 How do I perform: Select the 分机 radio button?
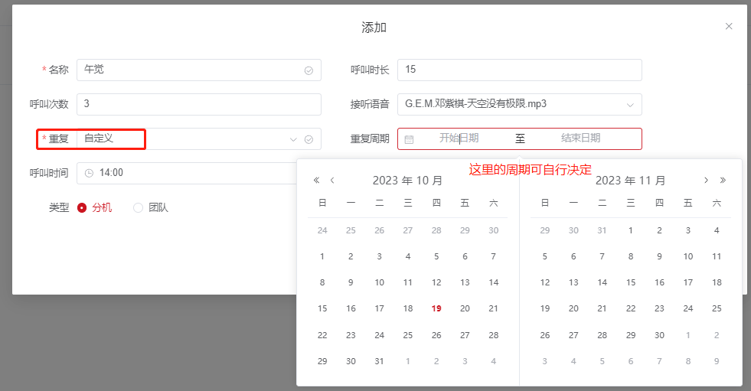coord(82,207)
